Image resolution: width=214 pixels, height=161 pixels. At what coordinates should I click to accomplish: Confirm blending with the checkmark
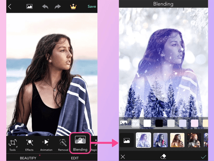click(203, 157)
